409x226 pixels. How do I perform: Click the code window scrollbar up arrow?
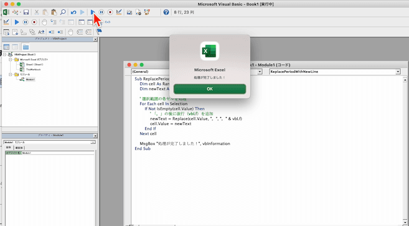point(405,80)
